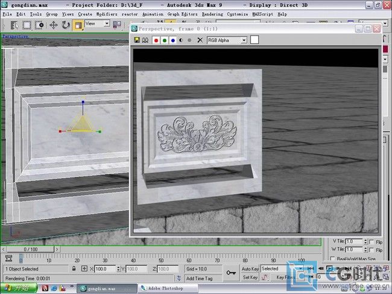The image size is (392, 294).
Task: Open the Animation menu
Action: tap(153, 14)
